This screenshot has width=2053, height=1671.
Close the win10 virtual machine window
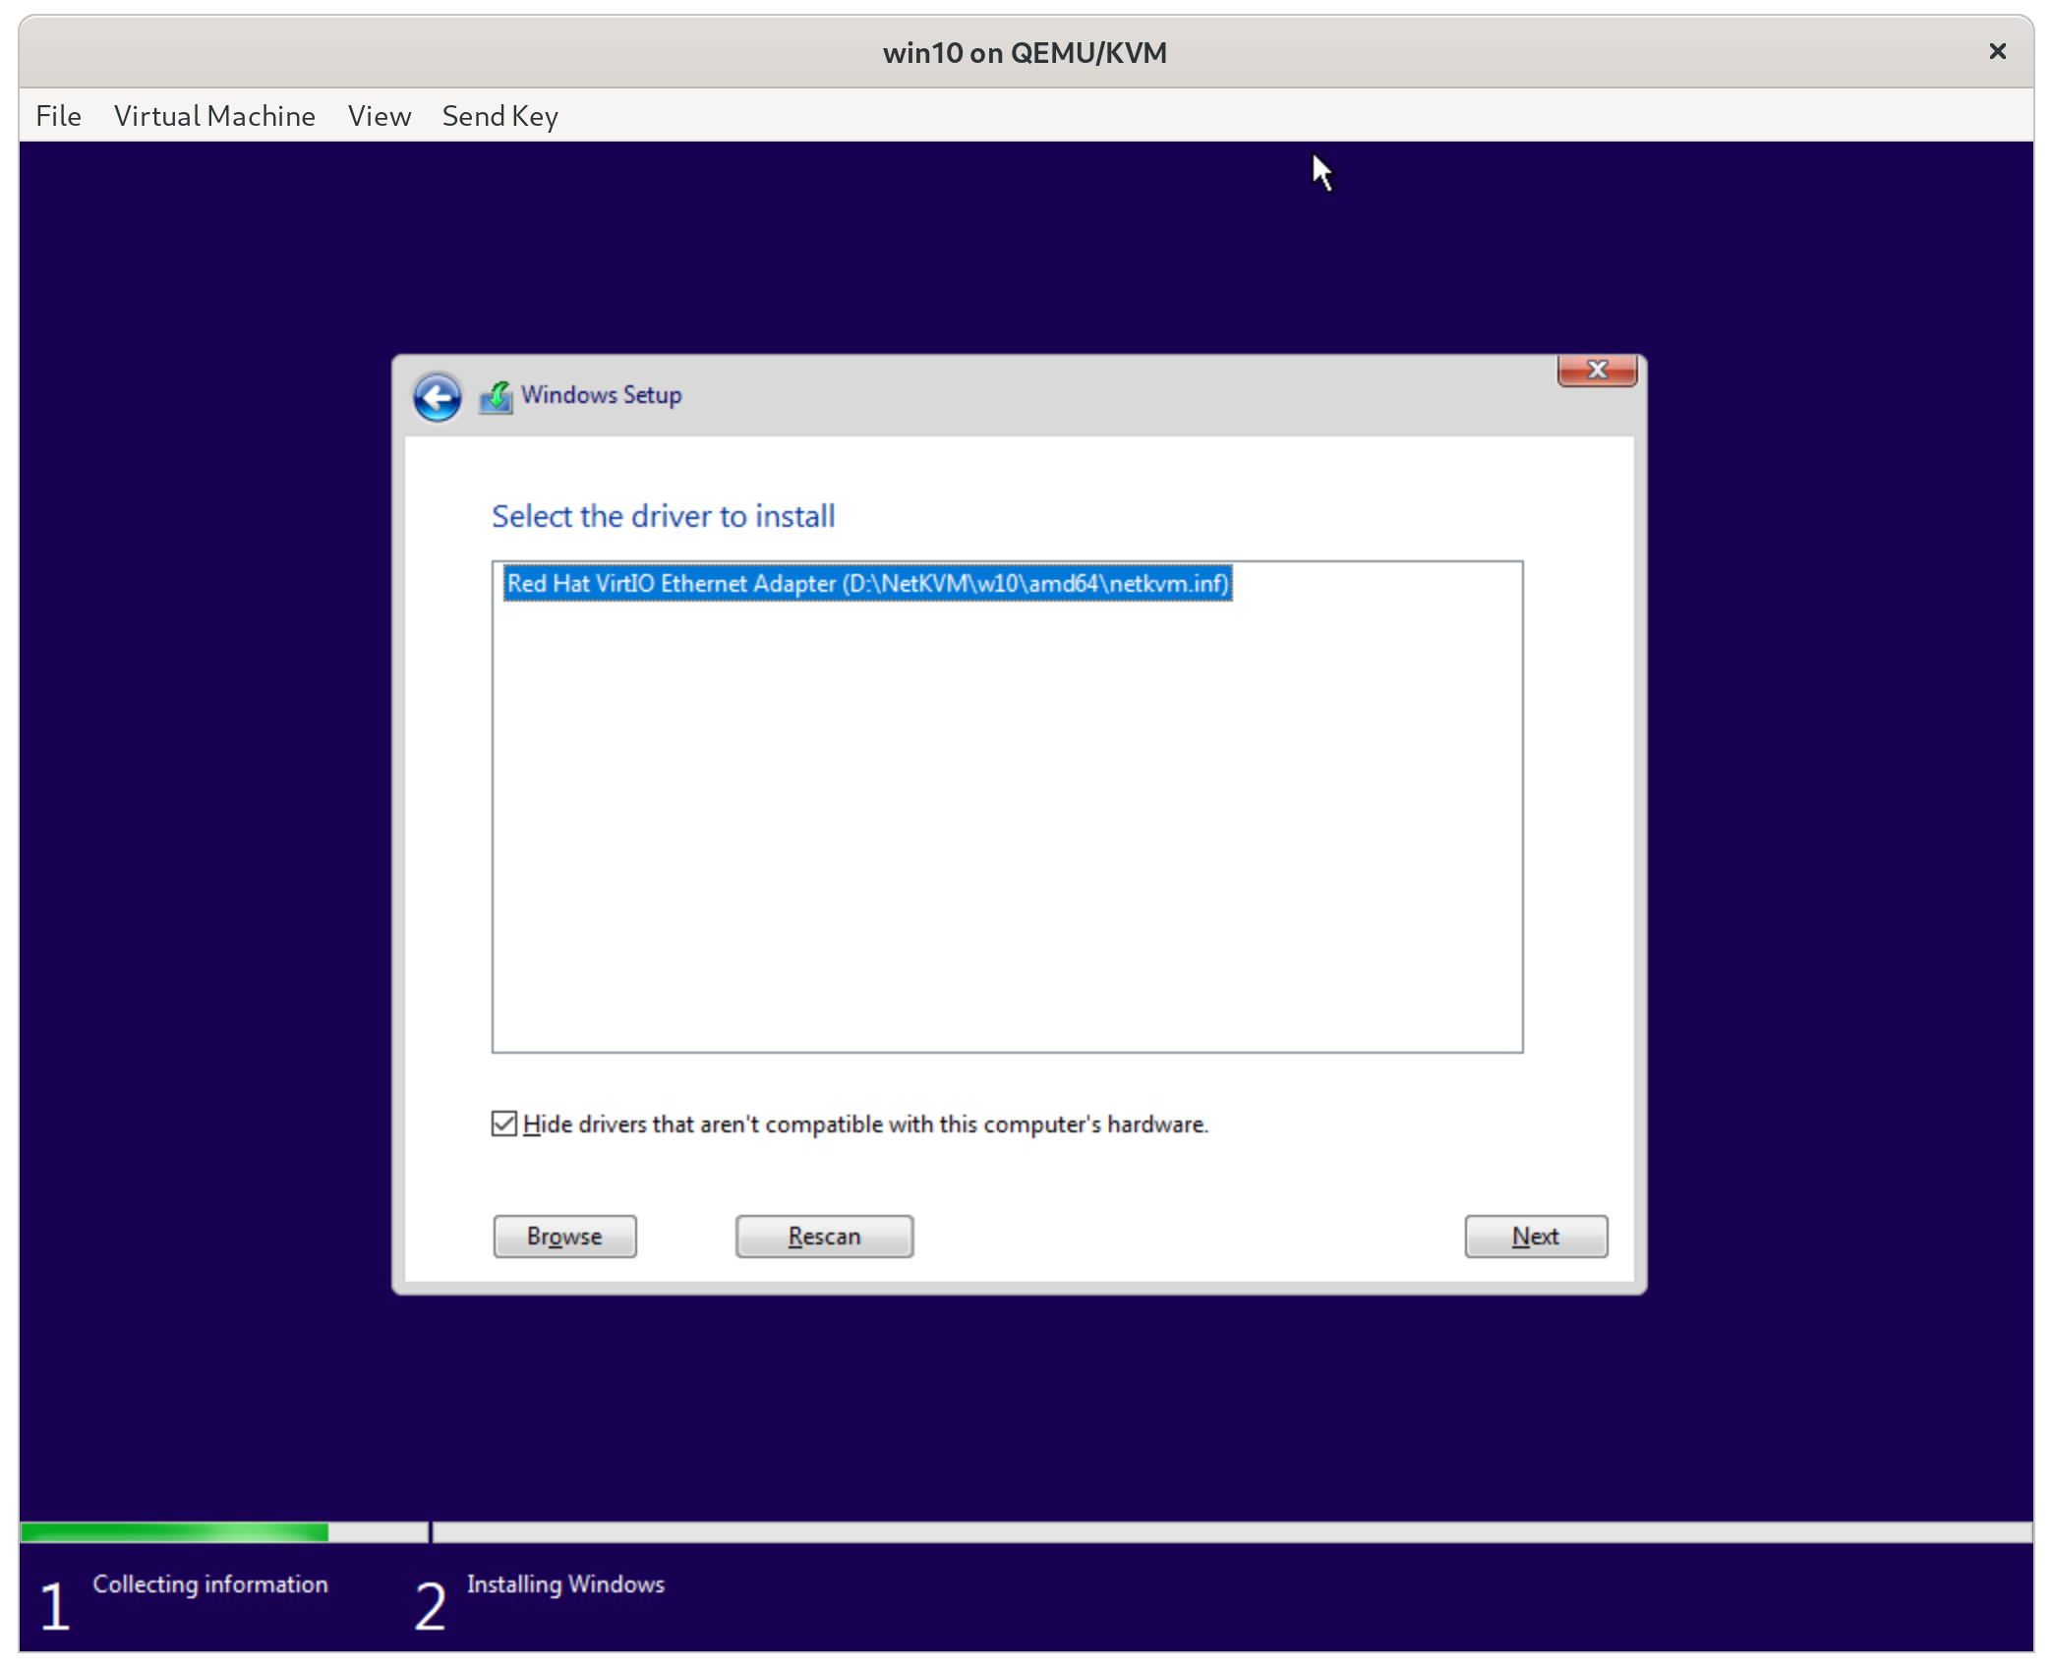click(x=1997, y=51)
